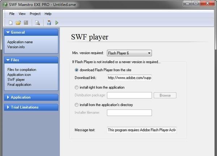Image resolution: width=217 pixels, height=156 pixels.
Task: Open Final application page
Action: click(19, 85)
